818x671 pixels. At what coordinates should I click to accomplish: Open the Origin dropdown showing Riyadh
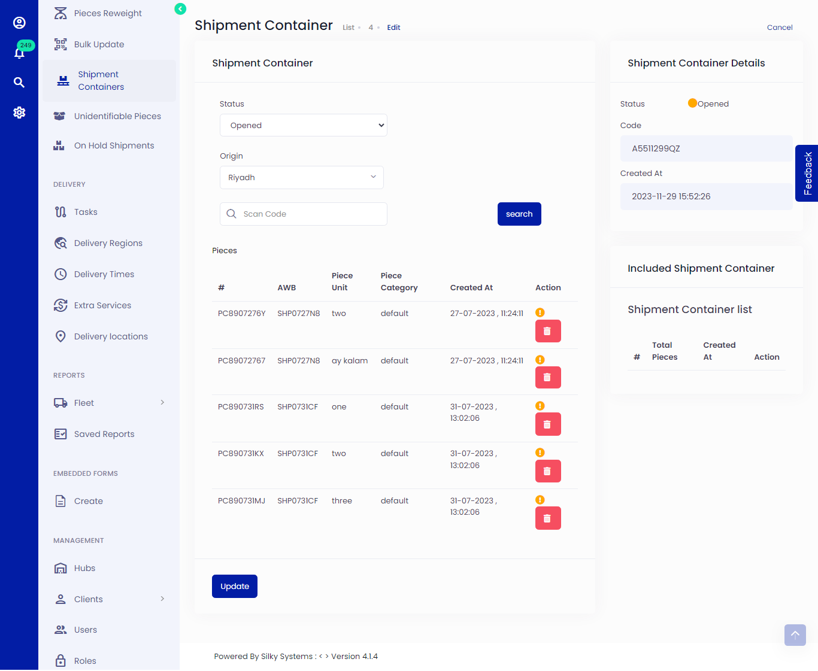pyautogui.click(x=301, y=178)
